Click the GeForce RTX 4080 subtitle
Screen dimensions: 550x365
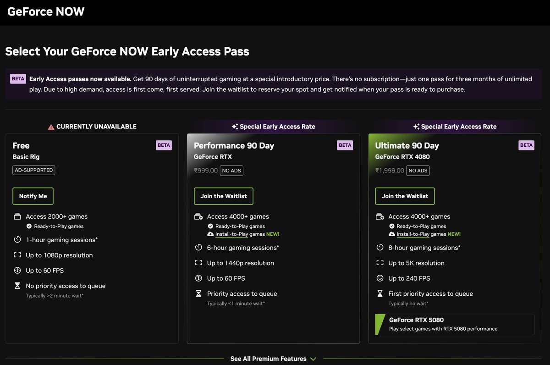(402, 157)
